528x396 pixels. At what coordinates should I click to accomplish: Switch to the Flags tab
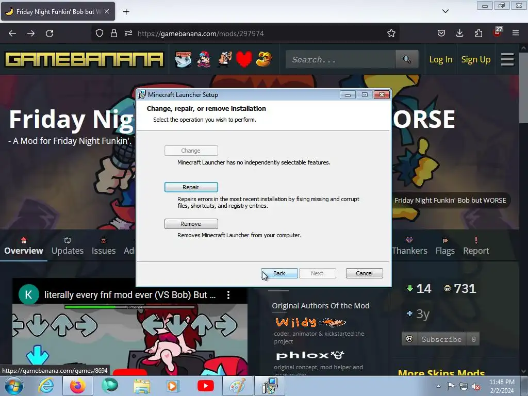445,246
